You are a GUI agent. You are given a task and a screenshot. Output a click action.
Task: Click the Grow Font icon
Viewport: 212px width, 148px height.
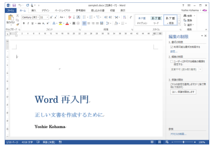click(51, 17)
